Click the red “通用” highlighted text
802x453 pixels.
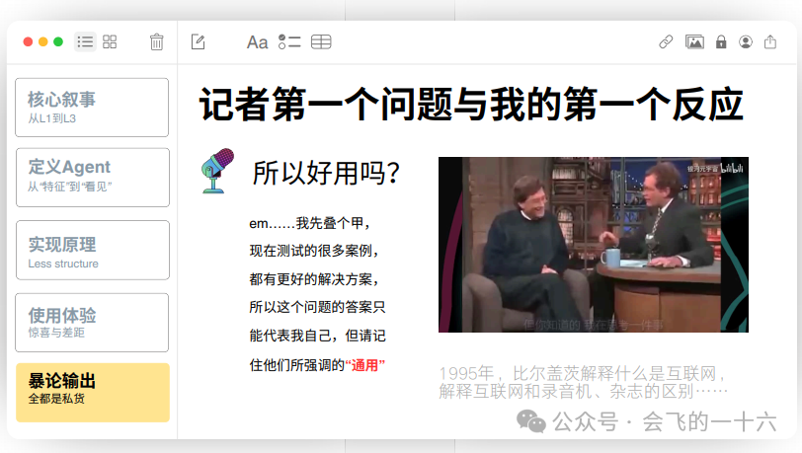pyautogui.click(x=364, y=365)
